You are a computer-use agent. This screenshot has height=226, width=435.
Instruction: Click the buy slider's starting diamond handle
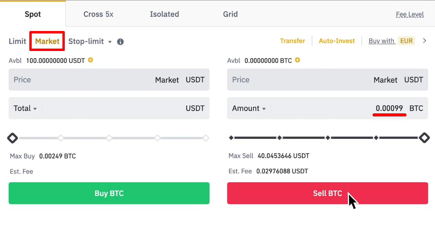click(x=13, y=138)
